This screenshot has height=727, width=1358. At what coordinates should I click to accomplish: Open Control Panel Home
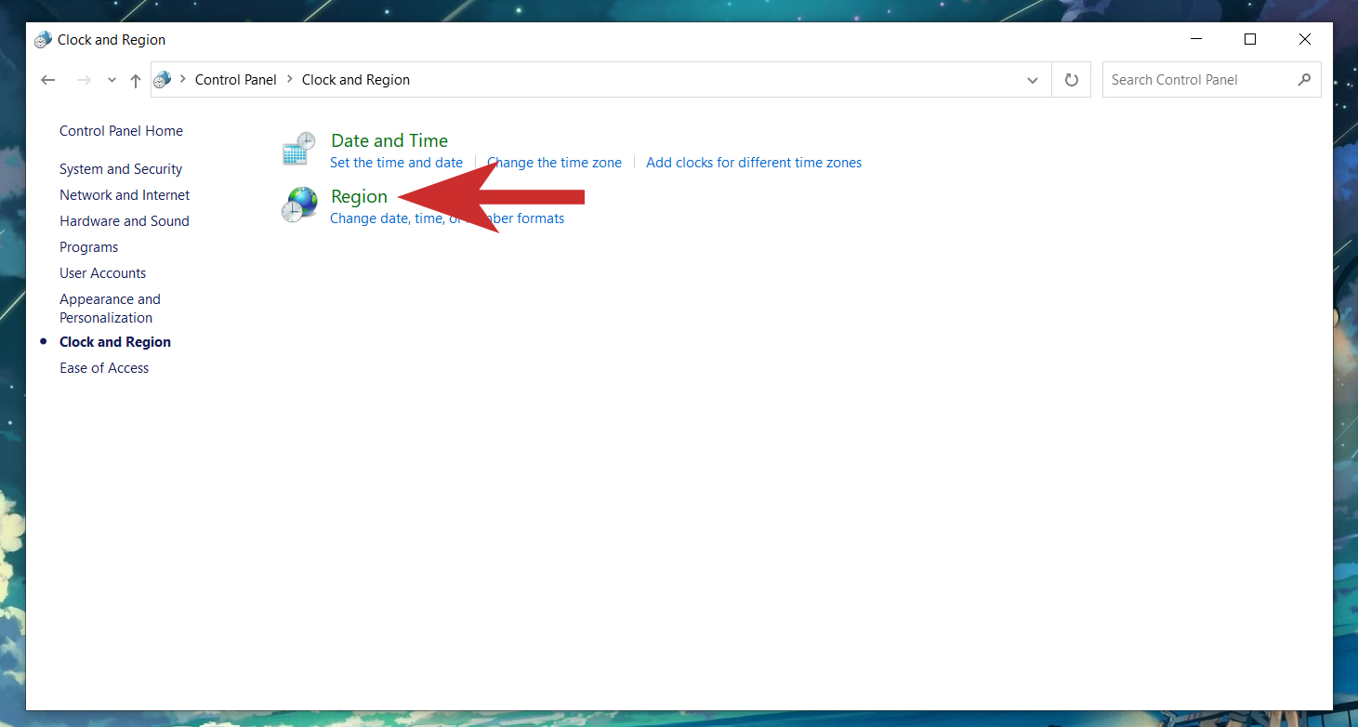coord(121,131)
